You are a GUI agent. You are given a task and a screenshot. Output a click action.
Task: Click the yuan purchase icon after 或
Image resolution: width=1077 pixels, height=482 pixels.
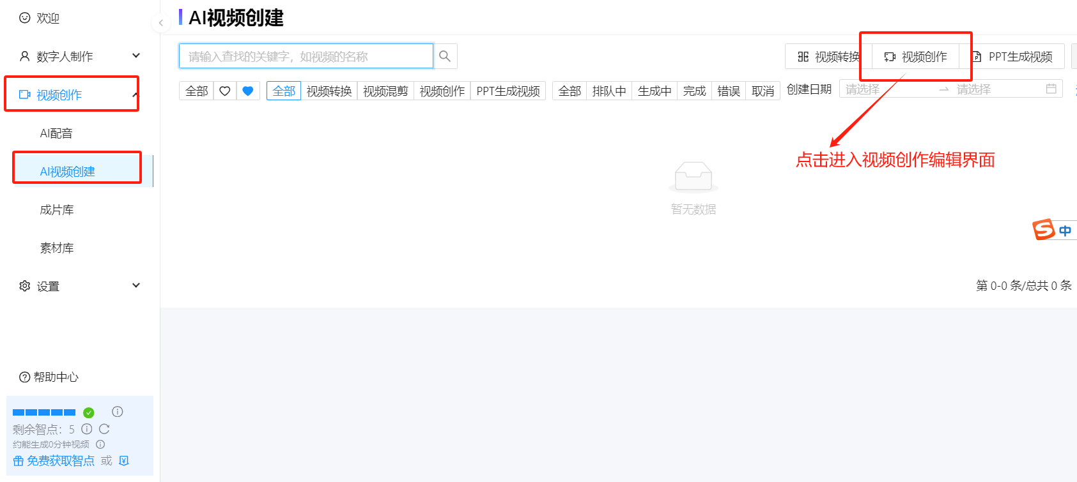[x=124, y=460]
